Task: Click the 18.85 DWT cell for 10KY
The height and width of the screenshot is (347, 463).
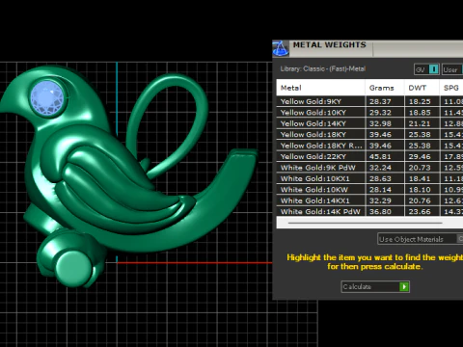Action: coord(422,113)
